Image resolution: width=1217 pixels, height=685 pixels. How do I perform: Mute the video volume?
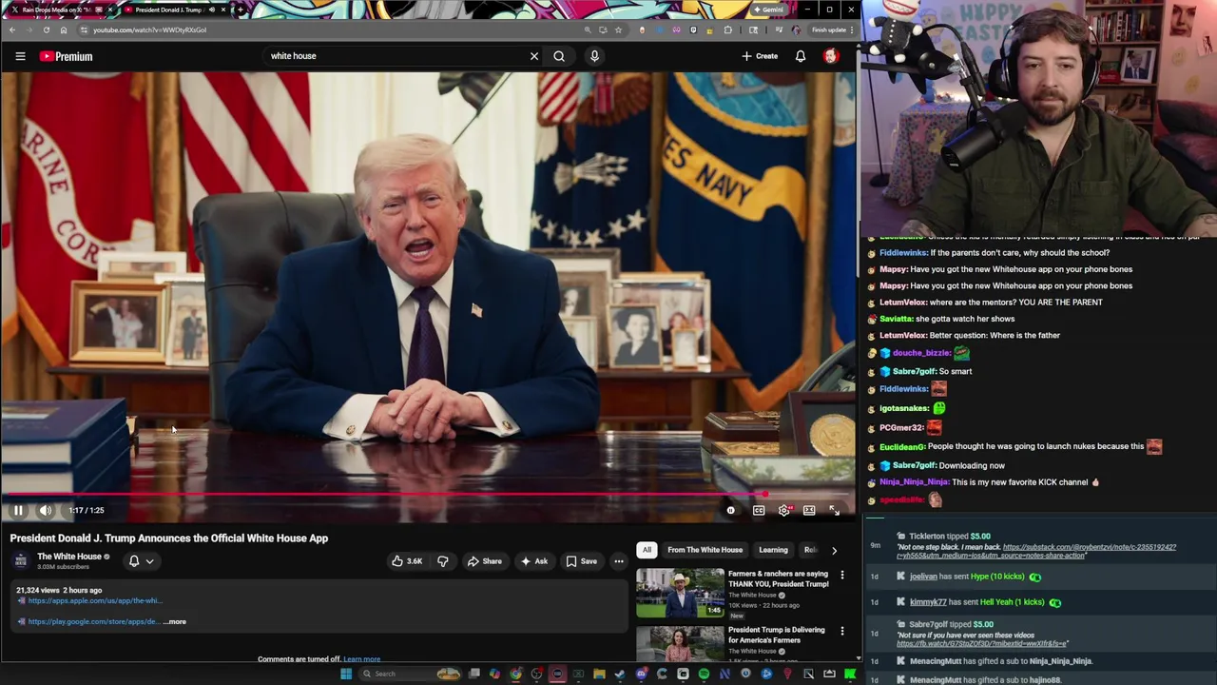tap(46, 510)
